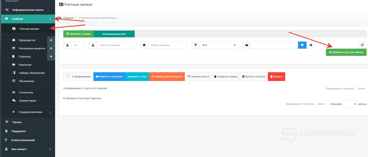Expand Ваш аккаунт submenu arrow

tap(50, 149)
